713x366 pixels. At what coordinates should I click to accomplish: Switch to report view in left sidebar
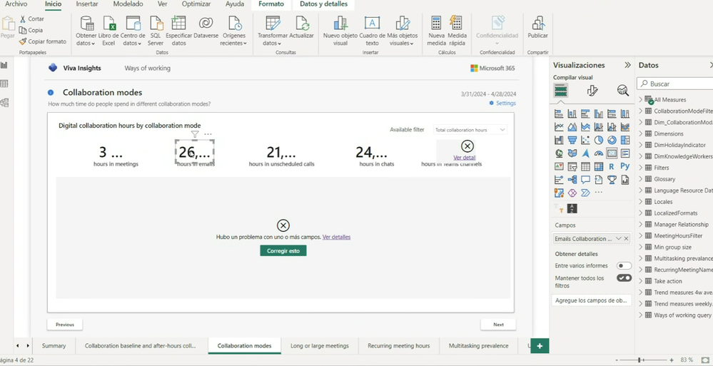point(4,66)
